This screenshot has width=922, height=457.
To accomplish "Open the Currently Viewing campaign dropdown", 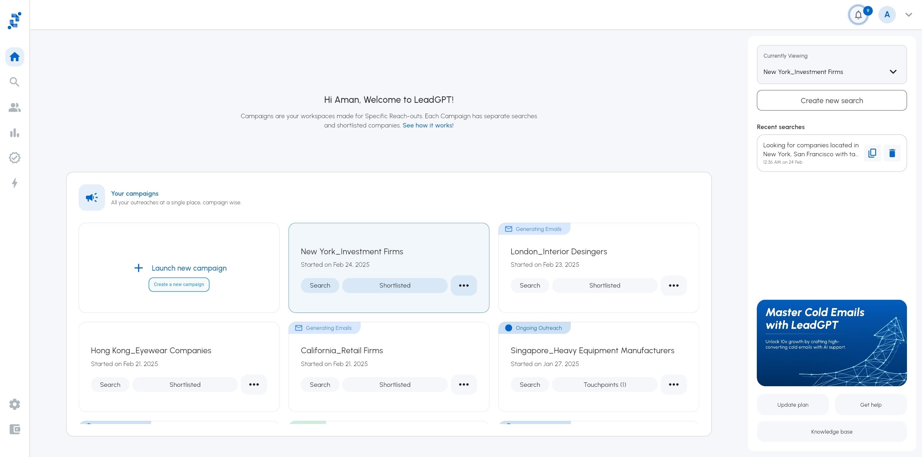I will point(831,64).
